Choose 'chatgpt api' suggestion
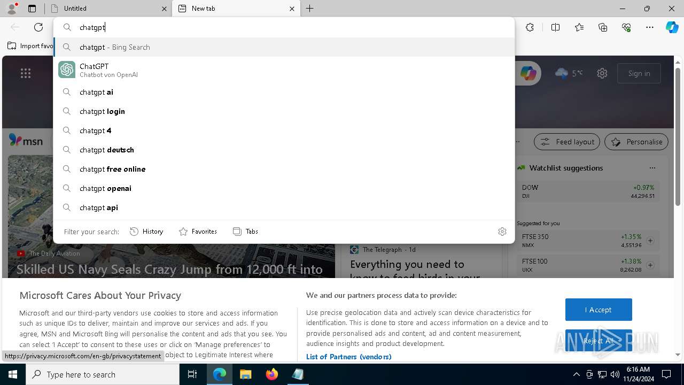 284,207
